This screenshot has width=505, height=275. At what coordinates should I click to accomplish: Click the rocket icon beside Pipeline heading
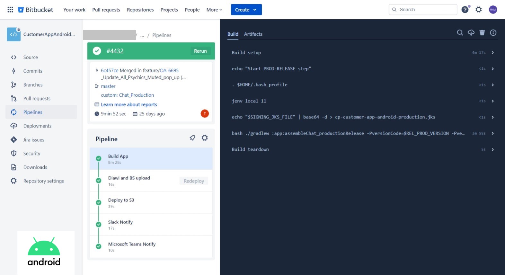(192, 138)
